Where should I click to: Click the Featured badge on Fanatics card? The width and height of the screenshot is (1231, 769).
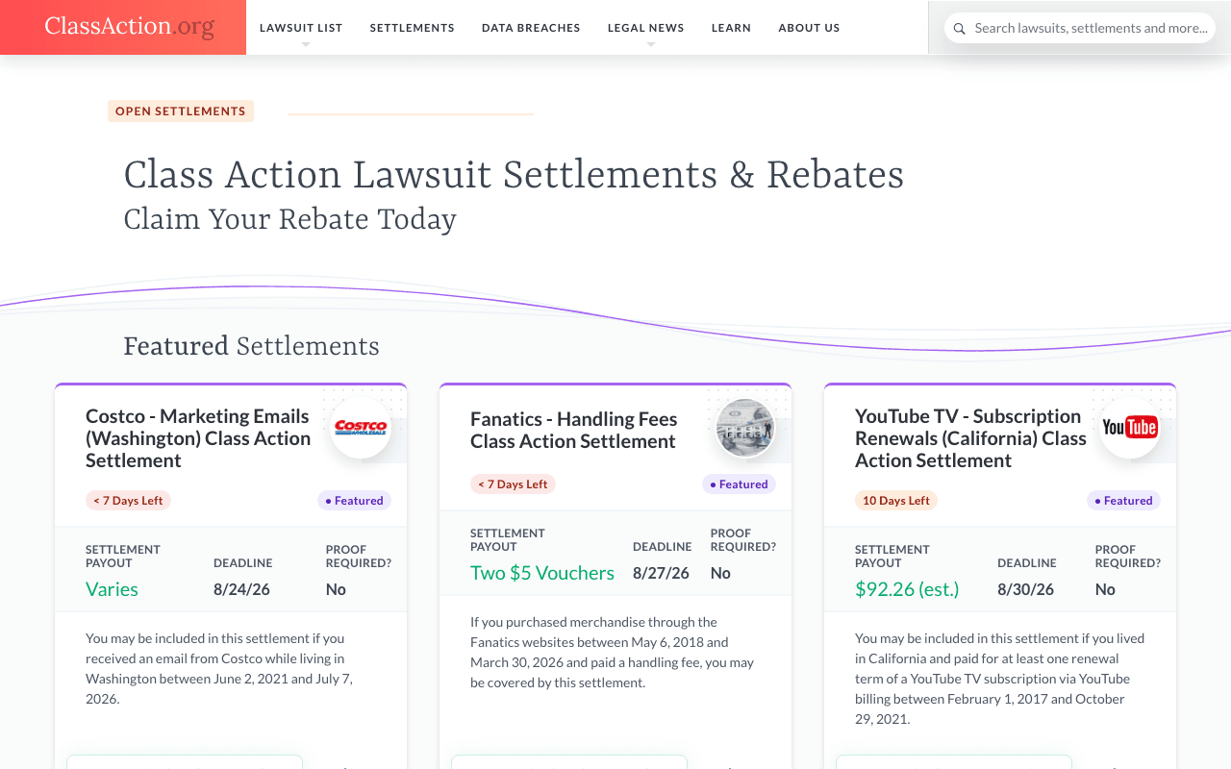tap(739, 484)
